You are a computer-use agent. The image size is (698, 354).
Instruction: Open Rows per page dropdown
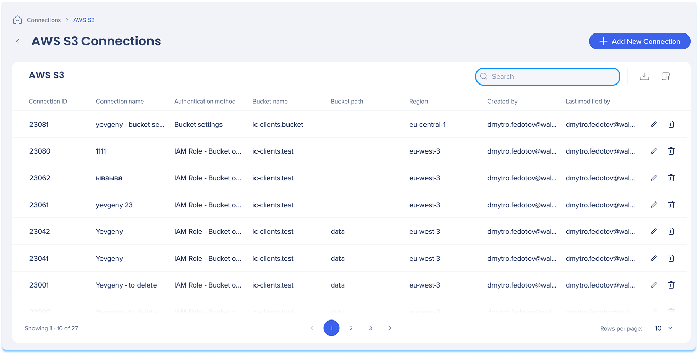pos(663,328)
